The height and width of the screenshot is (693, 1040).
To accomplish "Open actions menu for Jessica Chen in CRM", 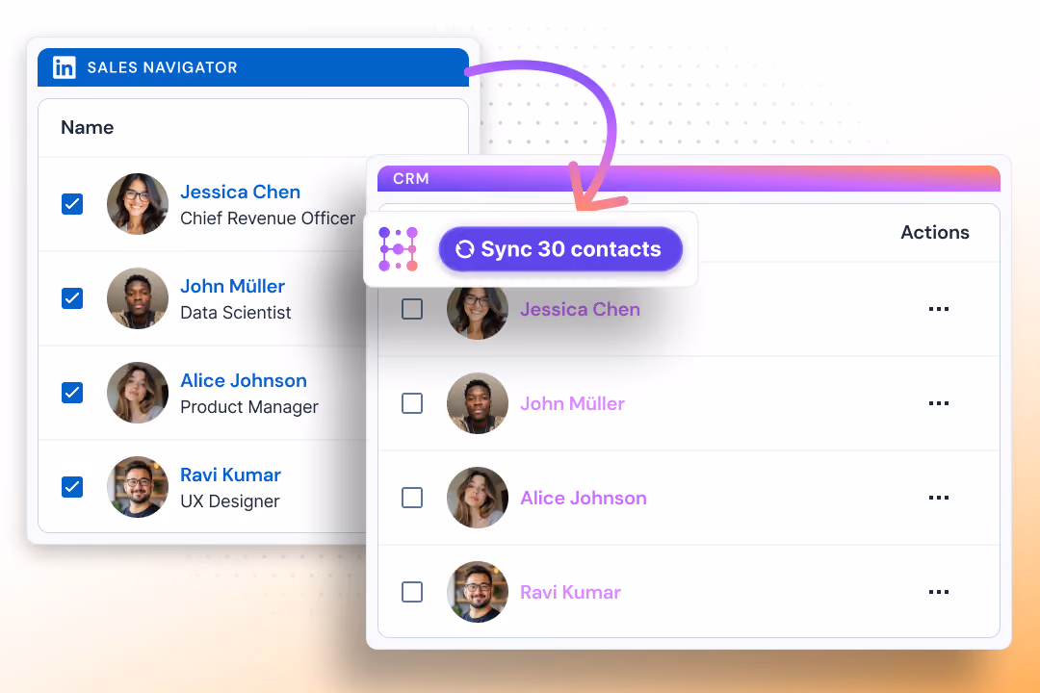I will click(x=939, y=309).
